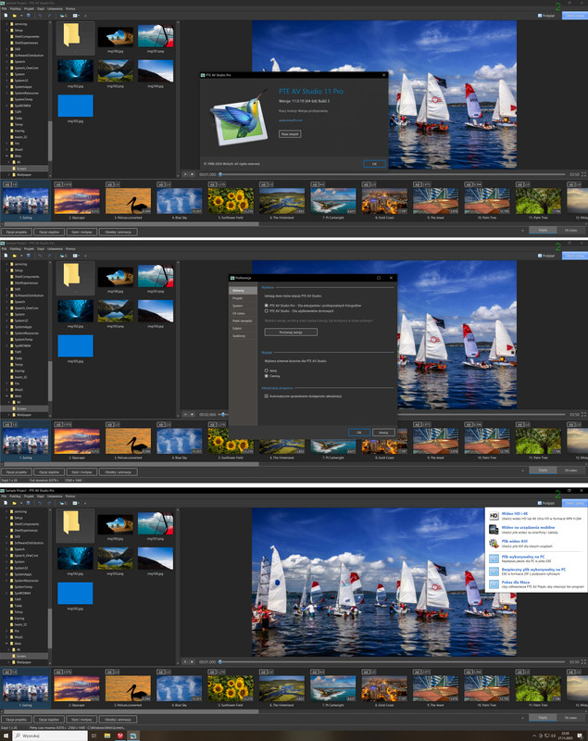Viewport: 588px width, 741px height.
Task: Click the Nasz zespół button in About dialog
Action: tap(290, 133)
